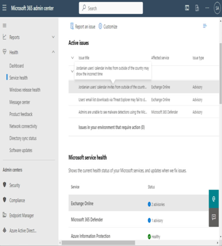Open the app launcher grid icon
Screen dimensions: 222x246
click(4, 8)
